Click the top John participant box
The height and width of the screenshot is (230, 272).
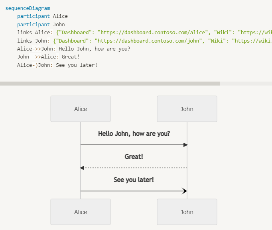point(187,109)
